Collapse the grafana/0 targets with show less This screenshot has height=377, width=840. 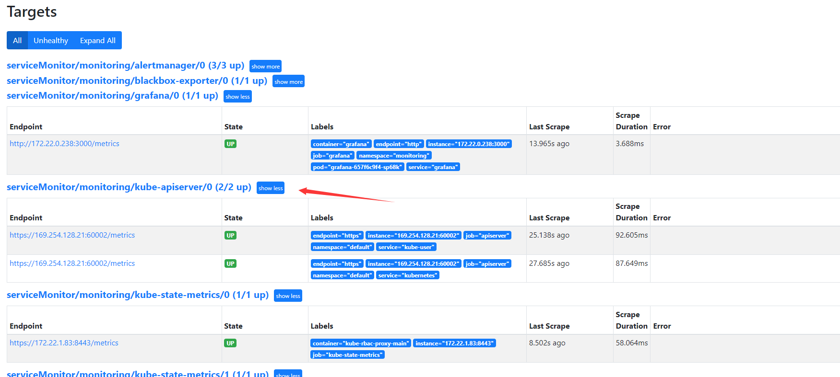pyautogui.click(x=237, y=97)
